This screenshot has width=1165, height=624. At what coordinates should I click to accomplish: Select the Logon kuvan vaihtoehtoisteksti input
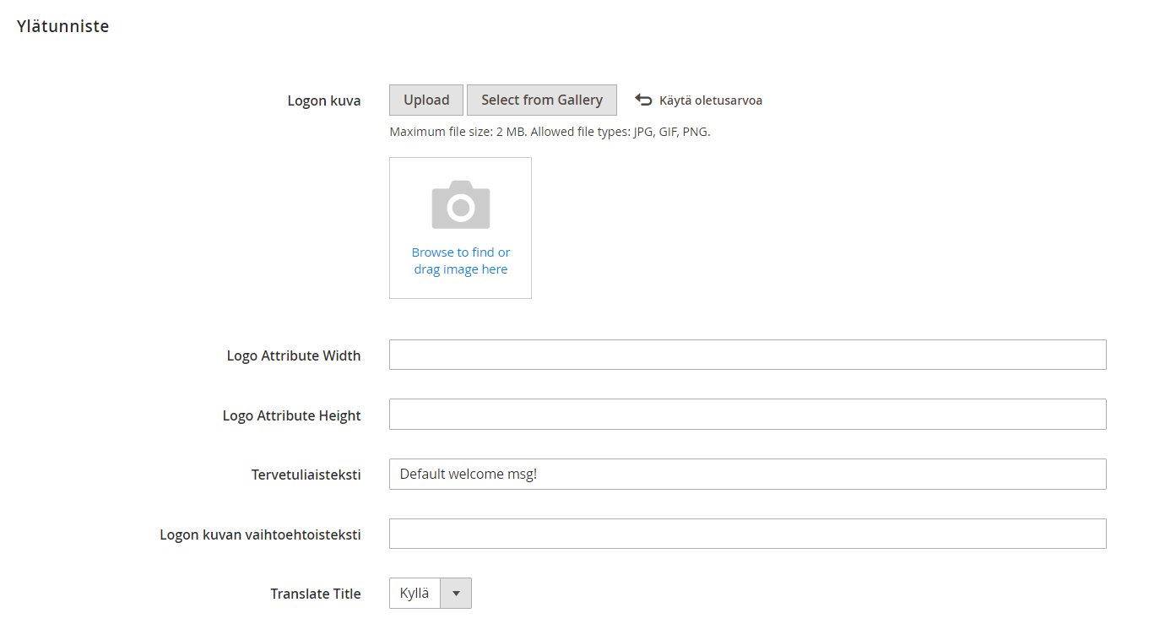click(747, 534)
